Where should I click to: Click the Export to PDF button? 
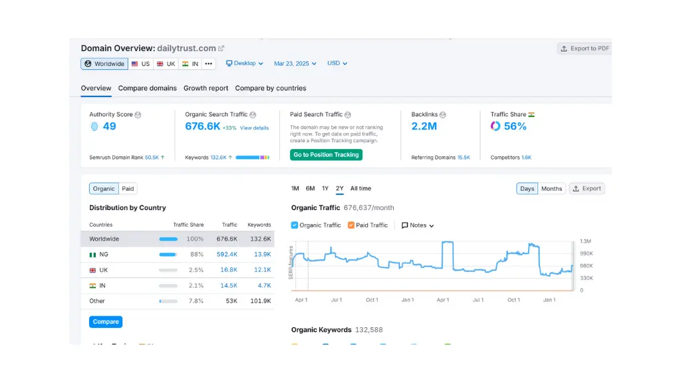click(585, 49)
